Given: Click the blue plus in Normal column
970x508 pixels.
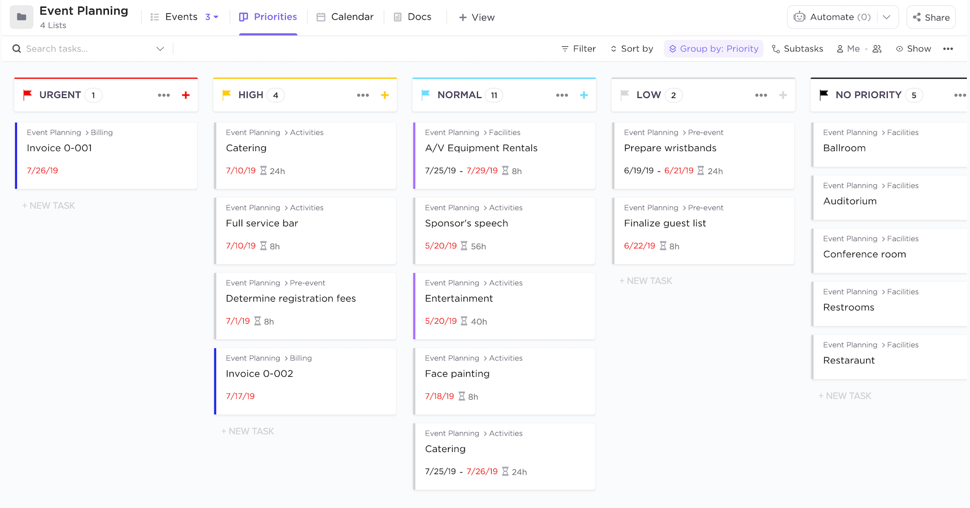Looking at the screenshot, I should pyautogui.click(x=584, y=95).
